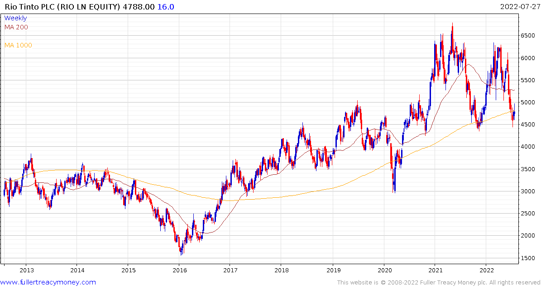541x289 pixels.
Task: Click the 2000 price axis label
Action: tap(529, 236)
